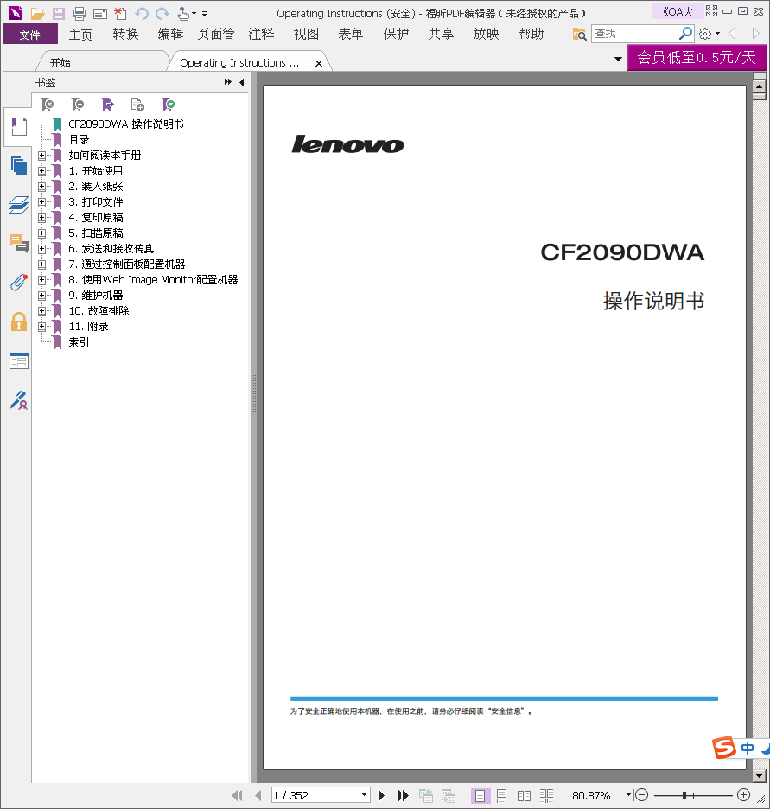Click the 《OA大 banner link in title bar
770x809 pixels.
point(678,11)
